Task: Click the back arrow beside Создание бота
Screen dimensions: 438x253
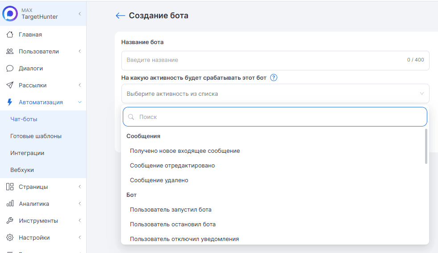Action: coord(120,16)
